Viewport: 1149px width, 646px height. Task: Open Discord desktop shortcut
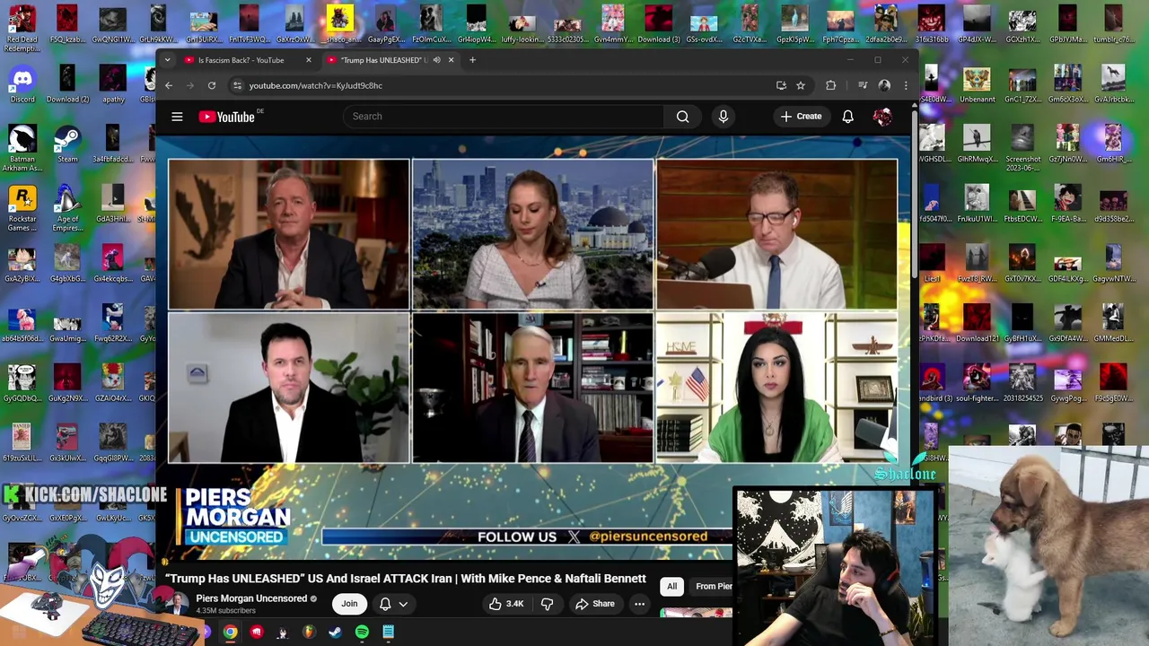22,84
